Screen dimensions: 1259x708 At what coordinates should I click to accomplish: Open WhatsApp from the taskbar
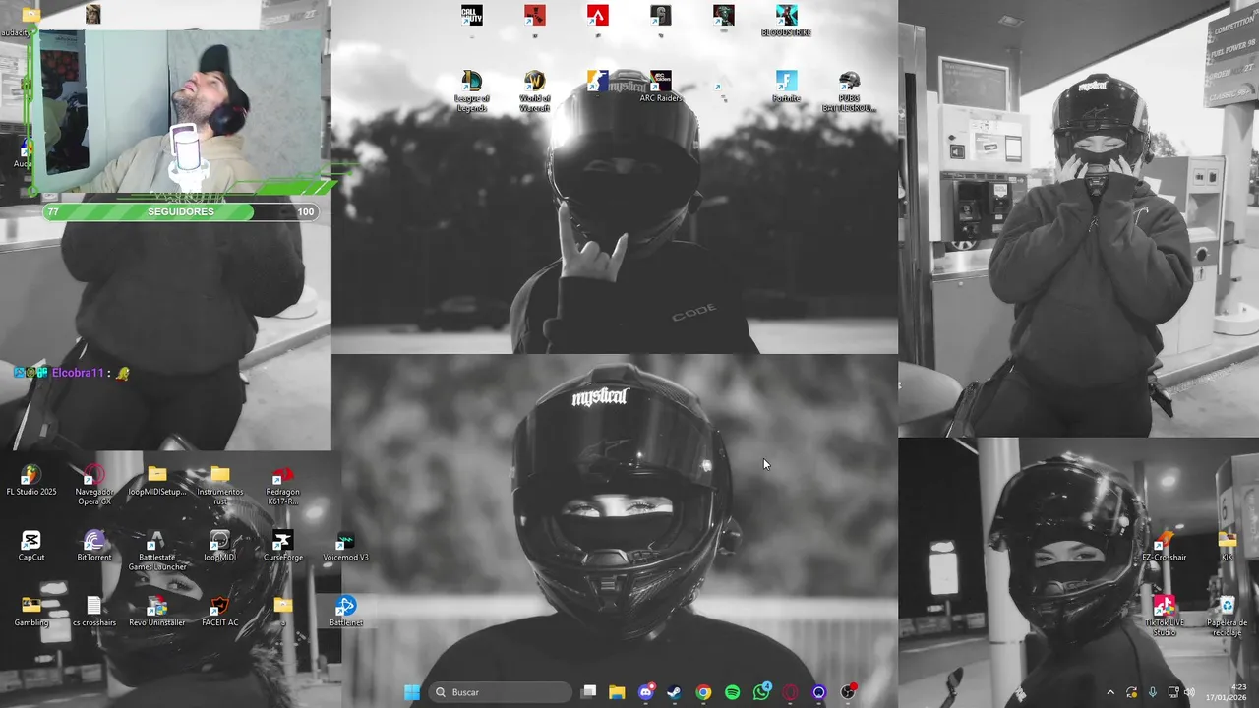point(761,692)
